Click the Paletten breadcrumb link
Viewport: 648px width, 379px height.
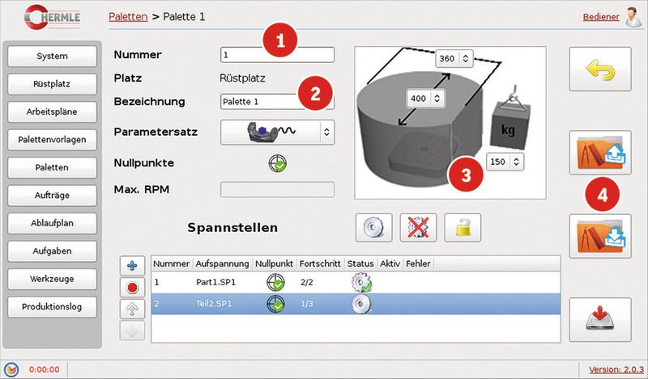tap(128, 17)
